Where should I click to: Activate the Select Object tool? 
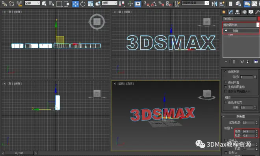coord(44,4)
